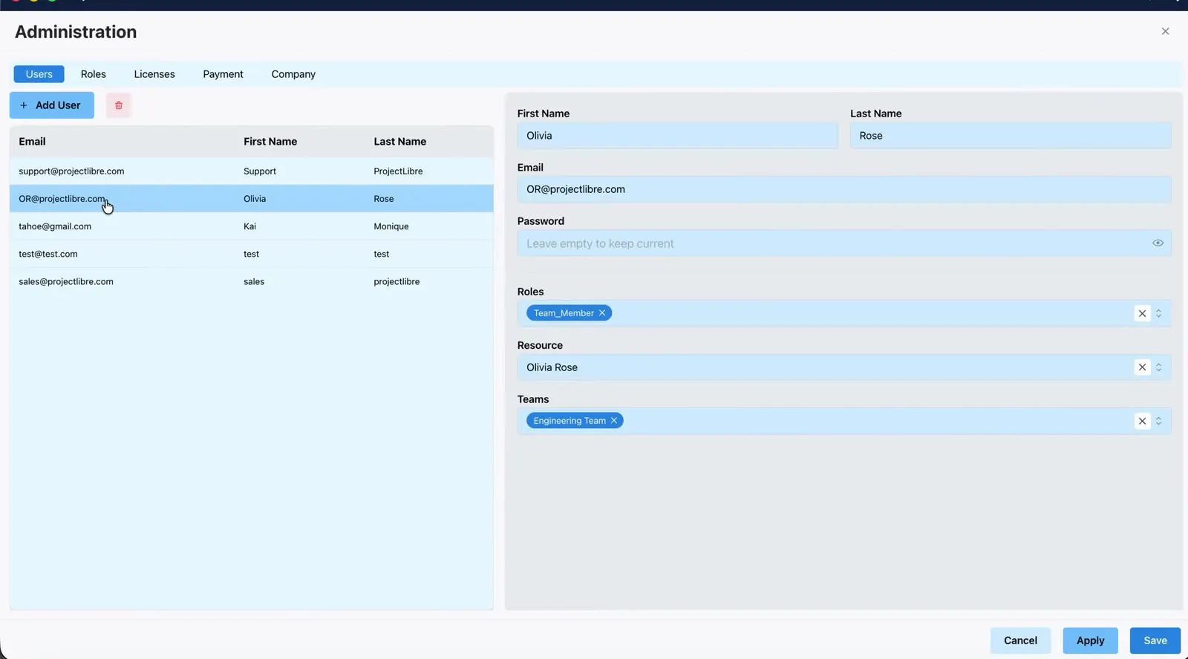The height and width of the screenshot is (659, 1188).
Task: Switch to the Users tab
Action: [39, 74]
